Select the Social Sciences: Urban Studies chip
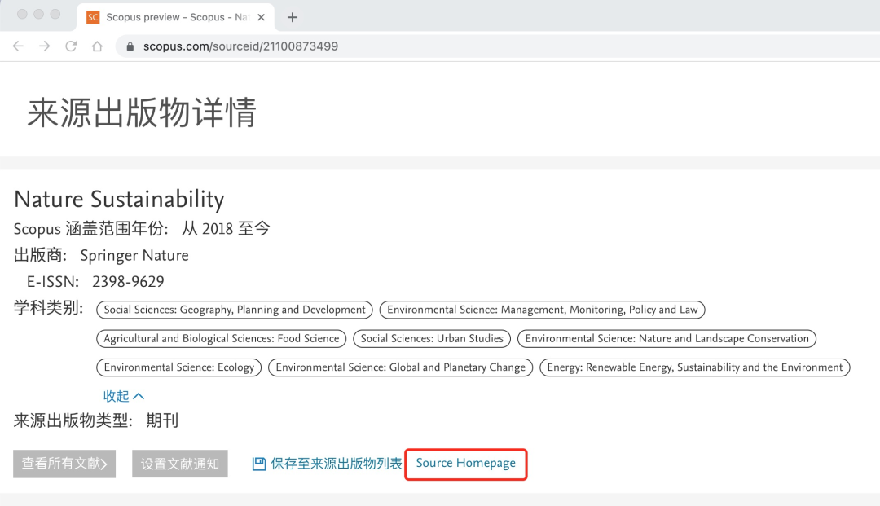 [x=432, y=338]
